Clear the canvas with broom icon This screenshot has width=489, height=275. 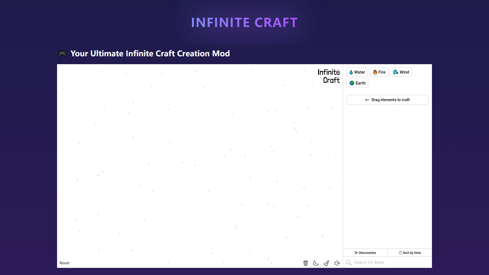326,263
